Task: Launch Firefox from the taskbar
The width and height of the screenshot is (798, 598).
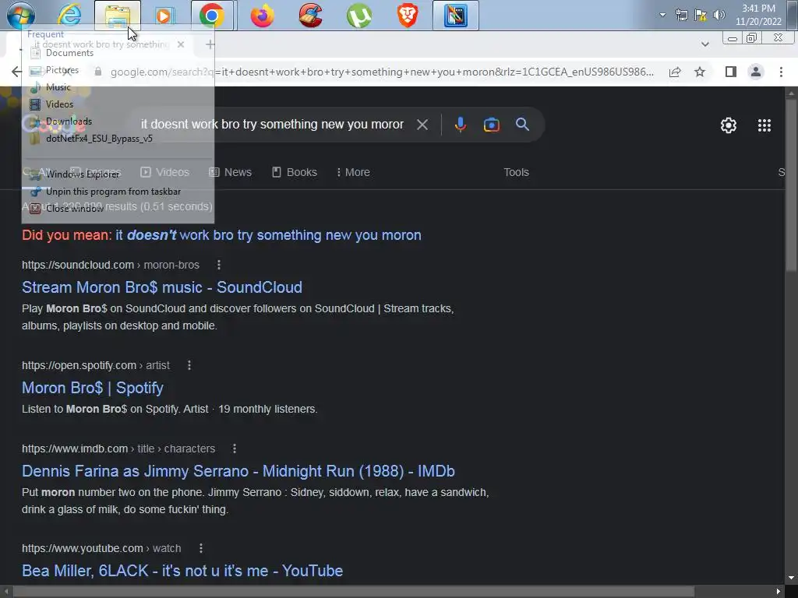Action: click(262, 16)
